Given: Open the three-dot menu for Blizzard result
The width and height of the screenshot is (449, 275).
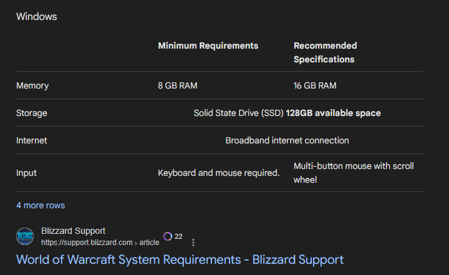Looking at the screenshot, I should [193, 243].
